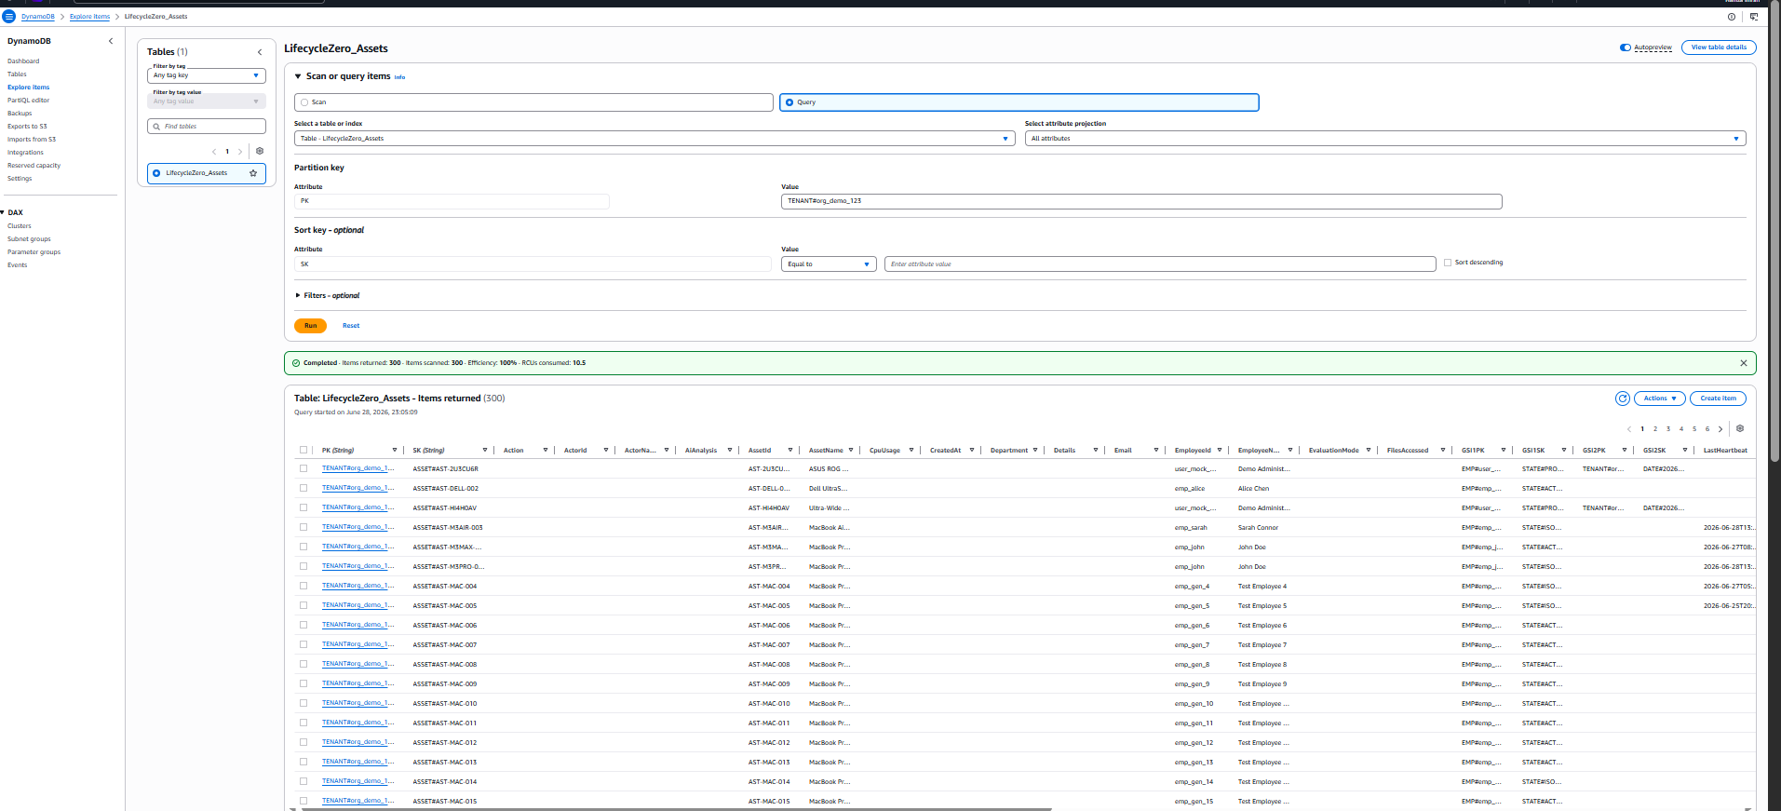Click View table details button
The width and height of the screenshot is (1781, 811).
1719,47
